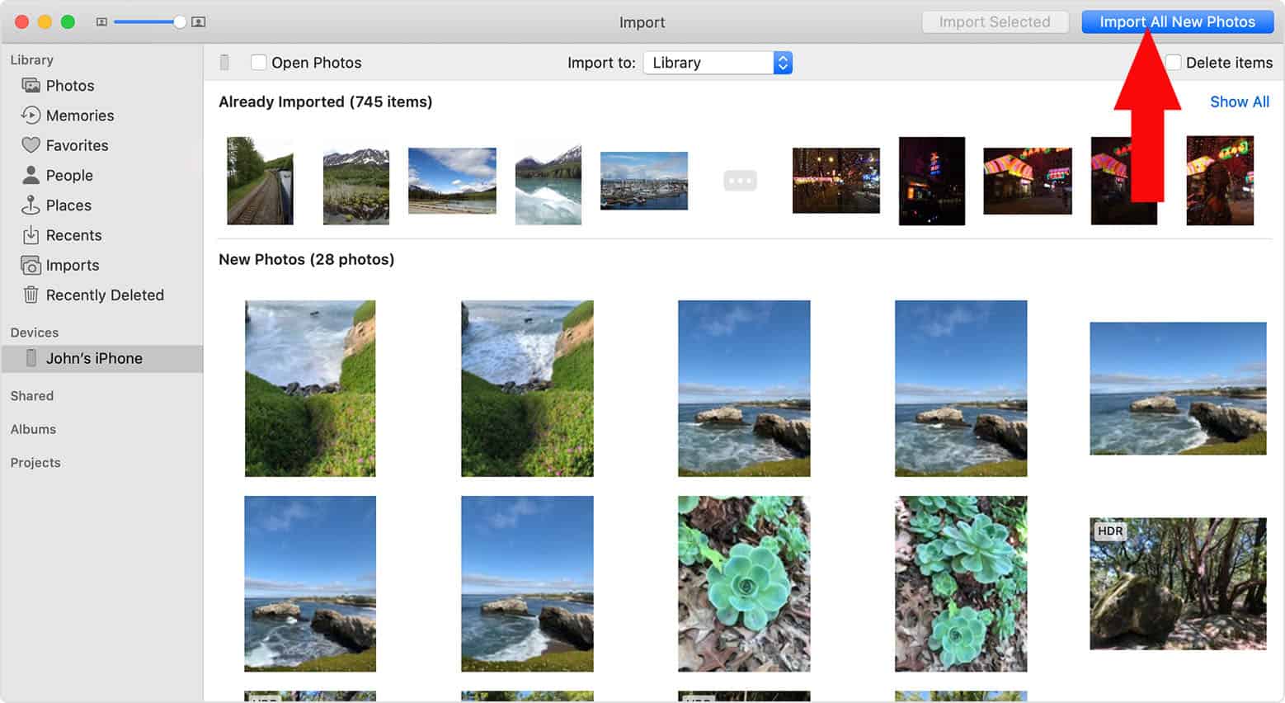
Task: Click the Photos library icon in sidebar
Action: tap(31, 86)
